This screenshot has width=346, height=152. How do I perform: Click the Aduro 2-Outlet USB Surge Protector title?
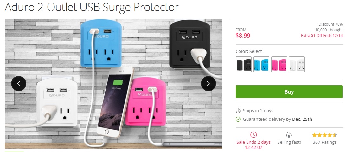(92, 7)
